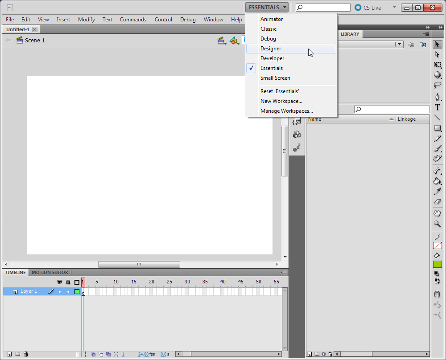Screen dimensions: 446x360
Task: Click the Center Frame timeline icon
Action: click(85, 354)
